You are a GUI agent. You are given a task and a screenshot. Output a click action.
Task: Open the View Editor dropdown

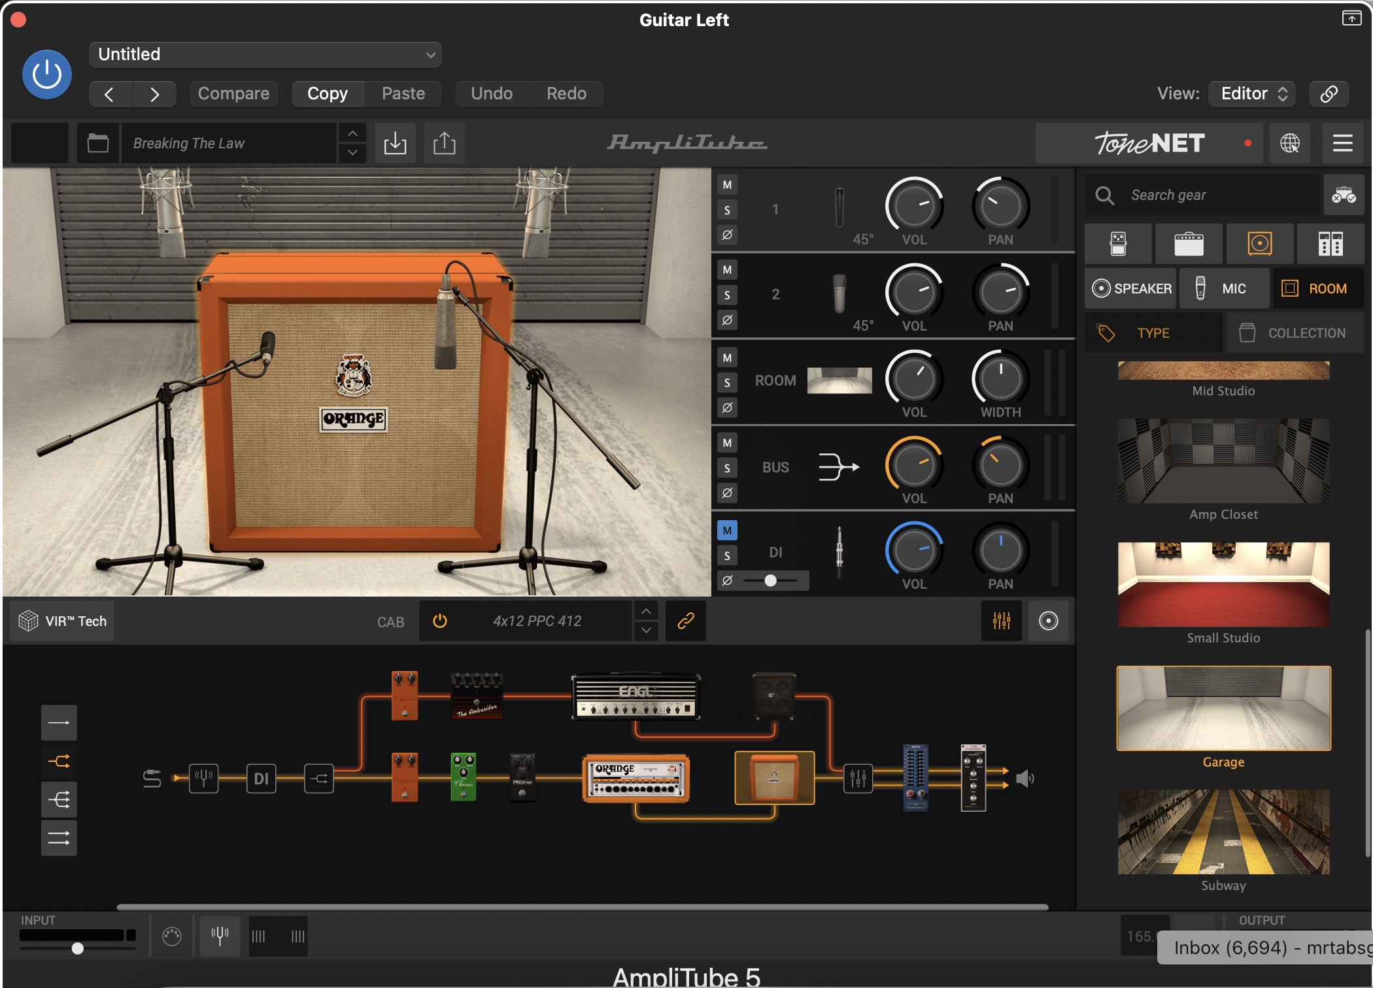click(x=1252, y=93)
